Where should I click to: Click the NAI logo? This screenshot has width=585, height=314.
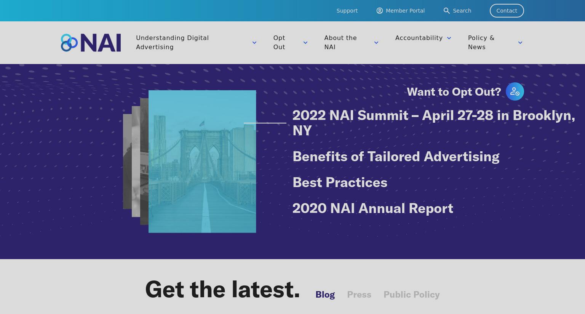[x=91, y=43]
